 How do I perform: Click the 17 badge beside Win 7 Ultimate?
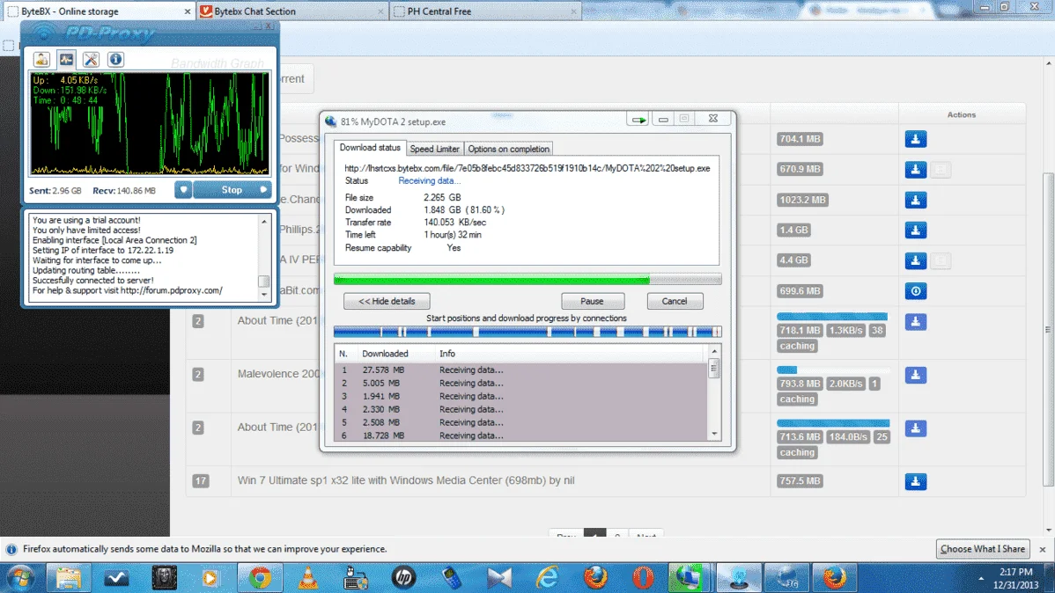pyautogui.click(x=201, y=480)
